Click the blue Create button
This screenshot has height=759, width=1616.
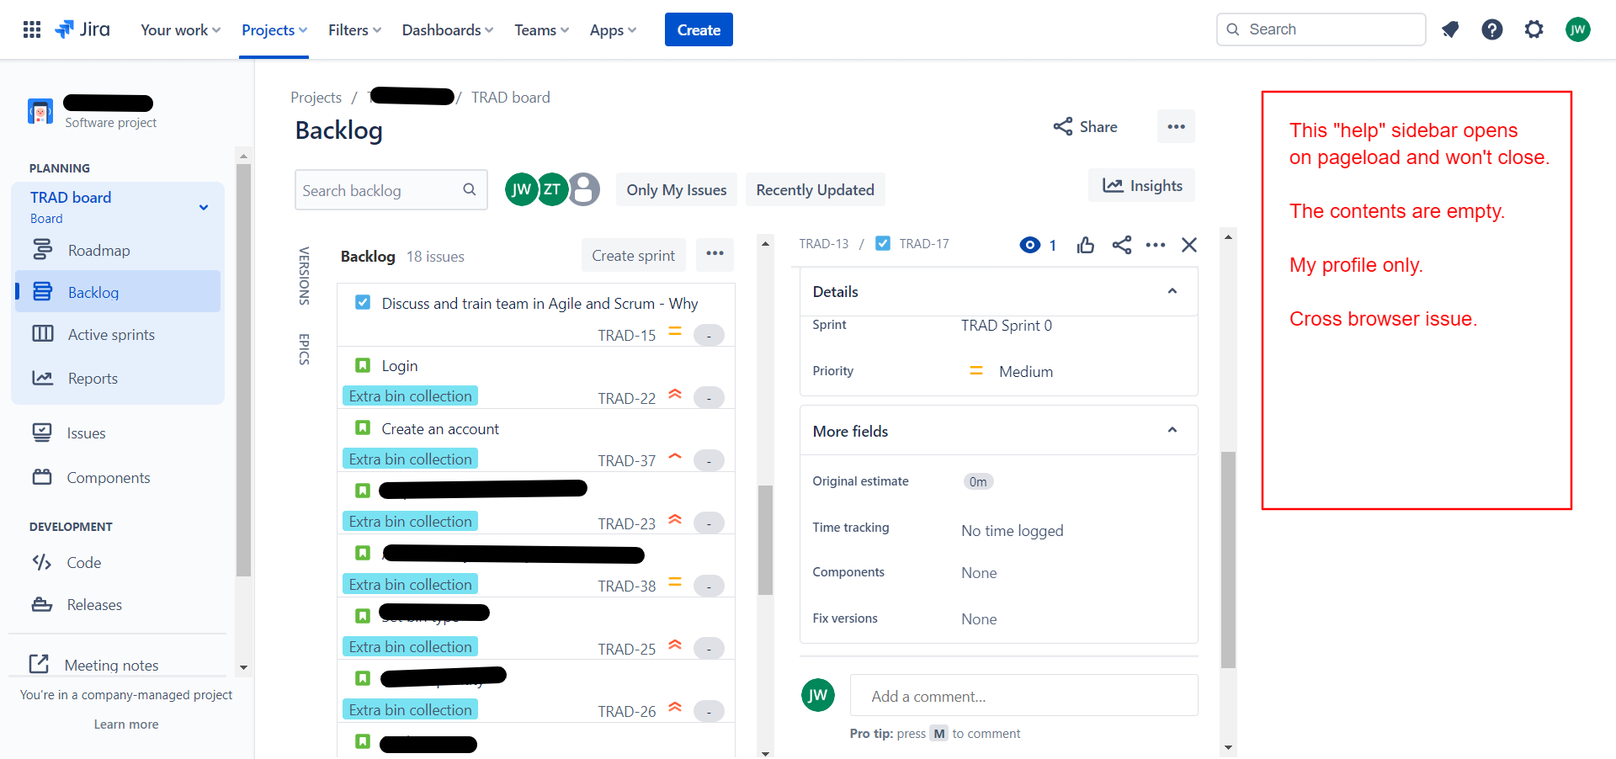pos(699,29)
